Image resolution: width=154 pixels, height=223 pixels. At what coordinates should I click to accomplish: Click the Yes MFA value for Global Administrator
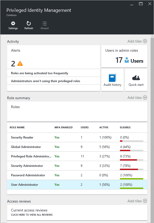click(57, 147)
